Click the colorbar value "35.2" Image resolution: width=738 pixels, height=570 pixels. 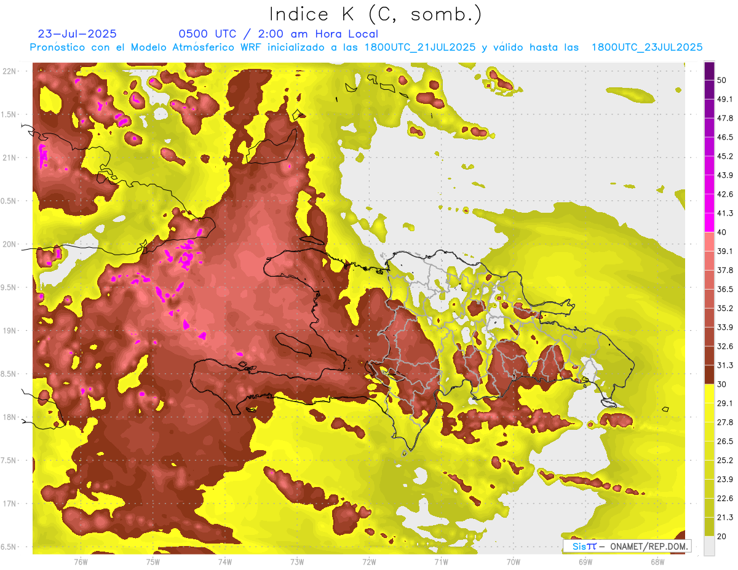click(725, 308)
